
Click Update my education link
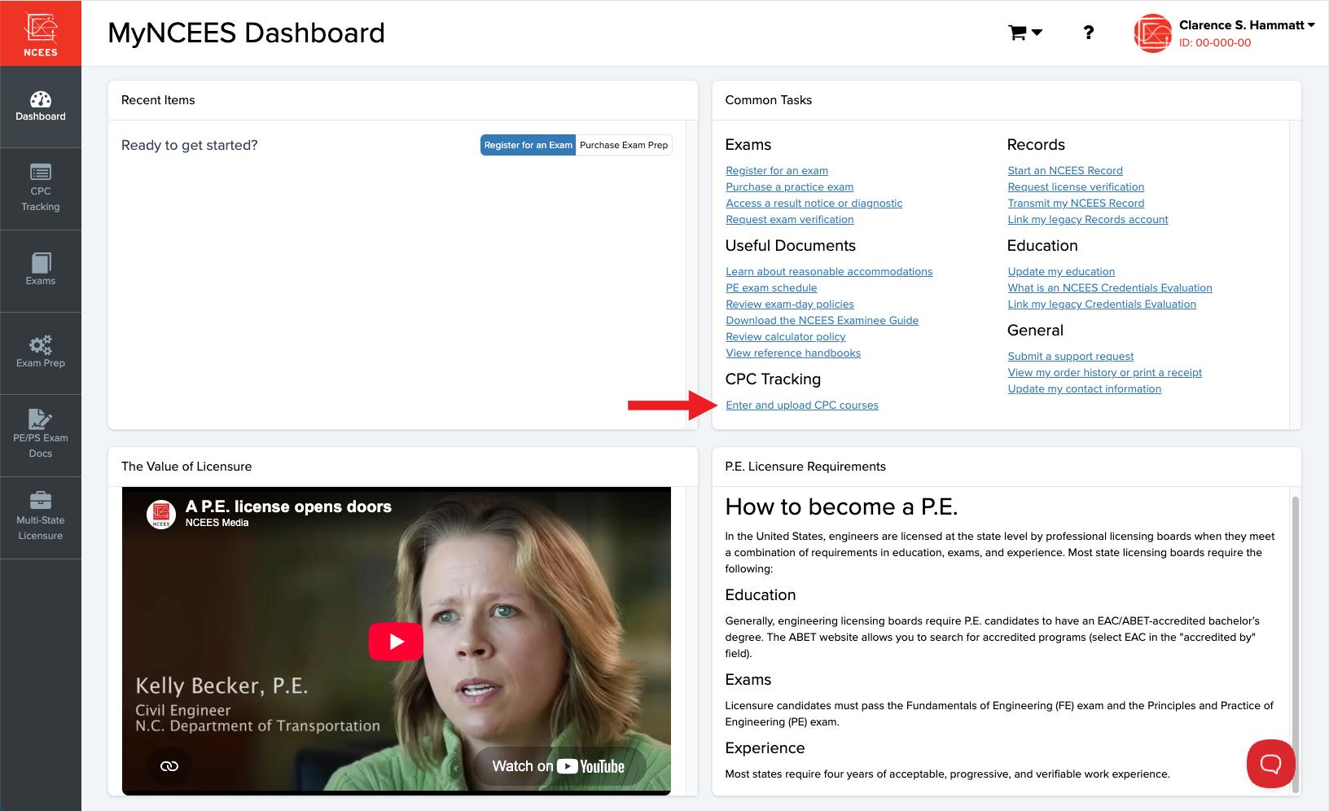[x=1061, y=272]
